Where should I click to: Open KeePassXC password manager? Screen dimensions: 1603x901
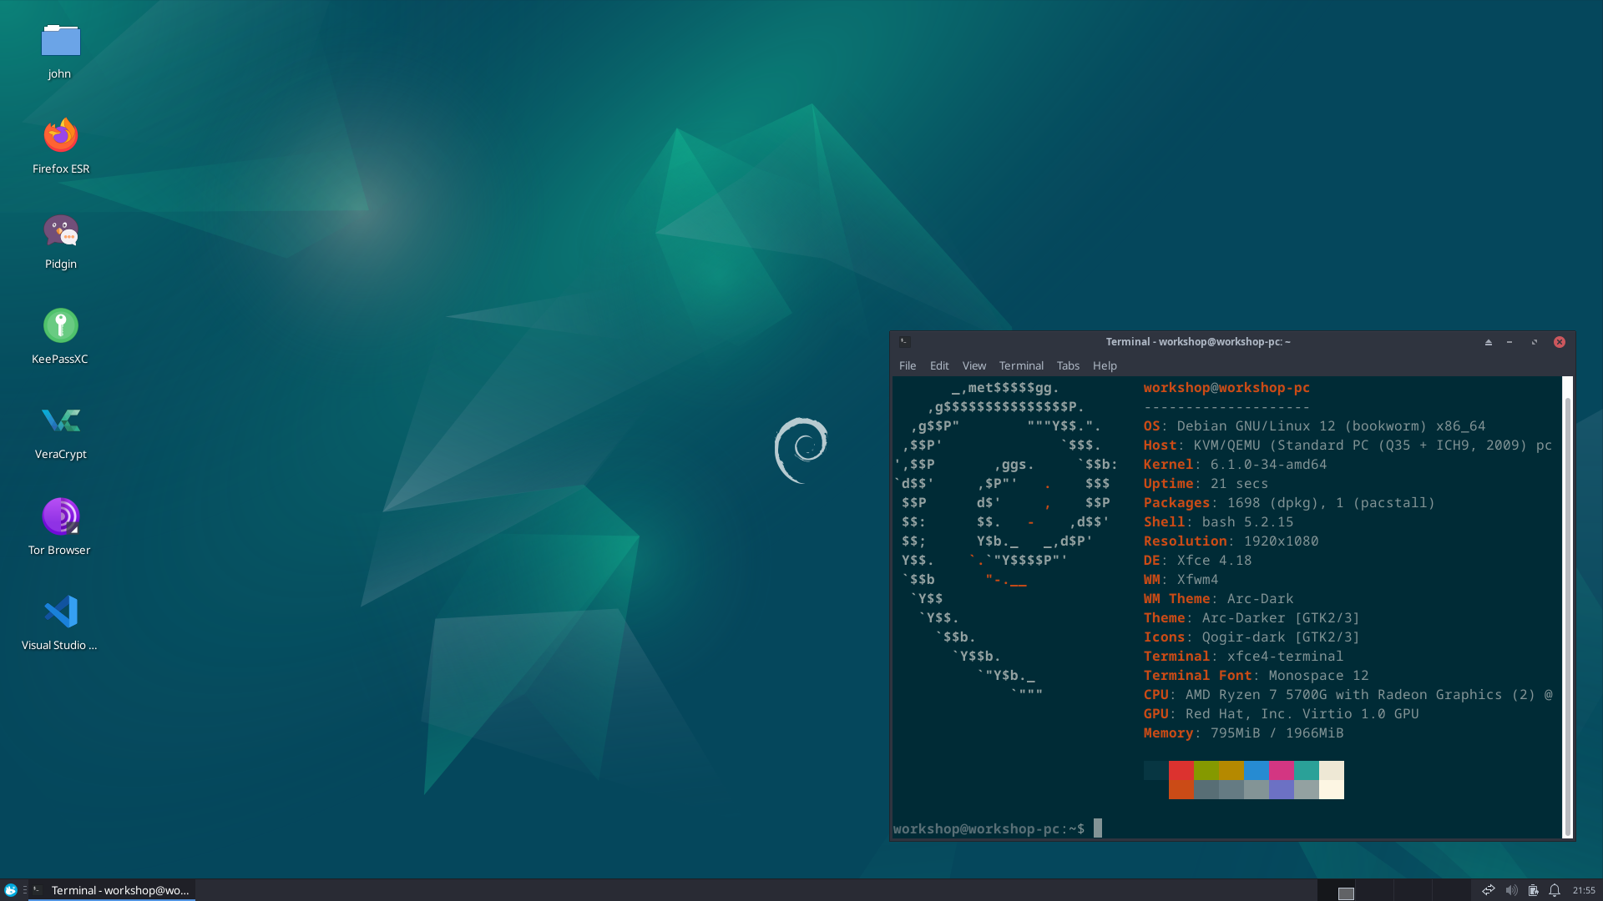(59, 325)
